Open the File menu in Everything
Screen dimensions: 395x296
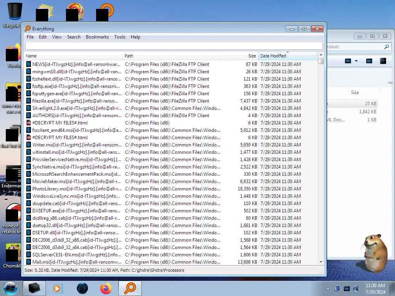30,37
